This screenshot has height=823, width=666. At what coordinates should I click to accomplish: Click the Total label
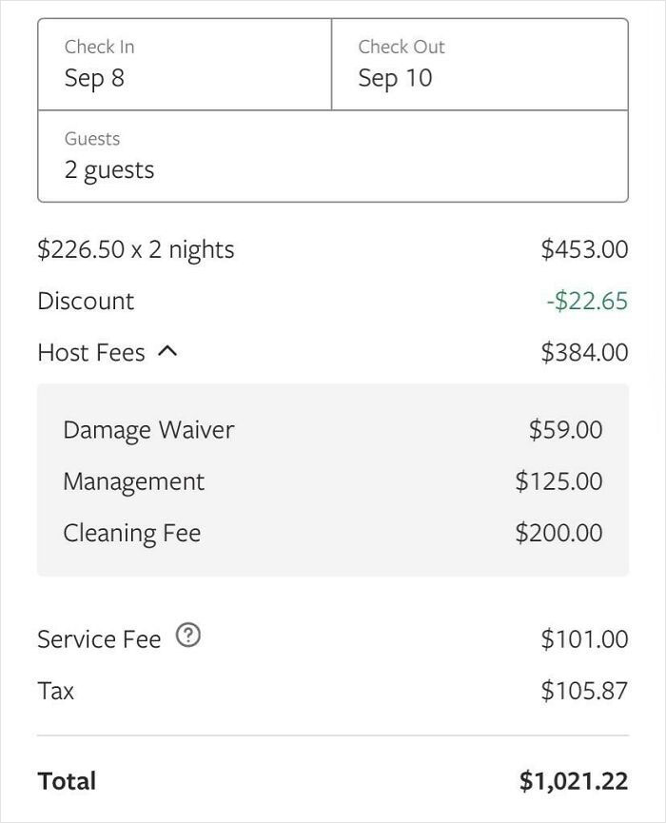click(x=67, y=781)
